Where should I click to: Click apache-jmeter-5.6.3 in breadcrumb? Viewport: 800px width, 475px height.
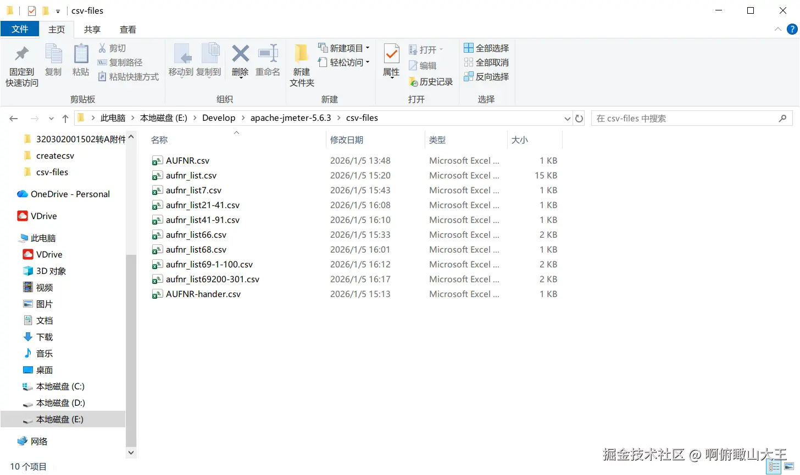click(291, 118)
